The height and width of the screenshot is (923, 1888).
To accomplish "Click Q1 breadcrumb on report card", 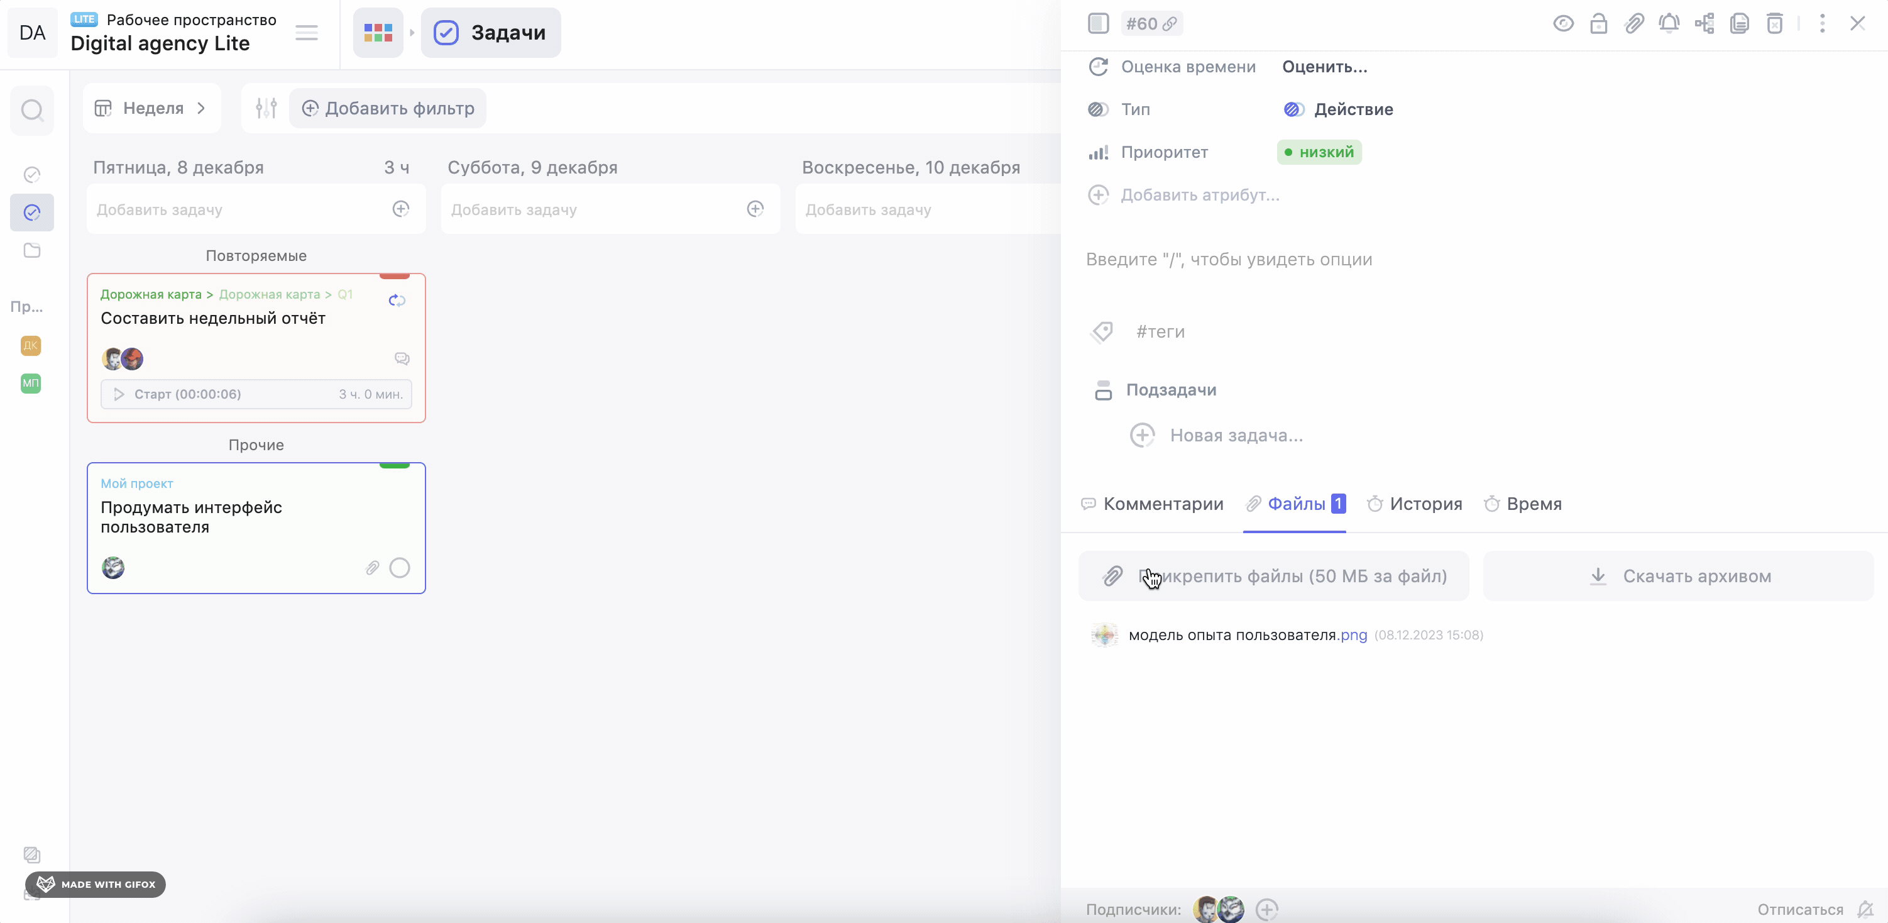I will click(344, 294).
